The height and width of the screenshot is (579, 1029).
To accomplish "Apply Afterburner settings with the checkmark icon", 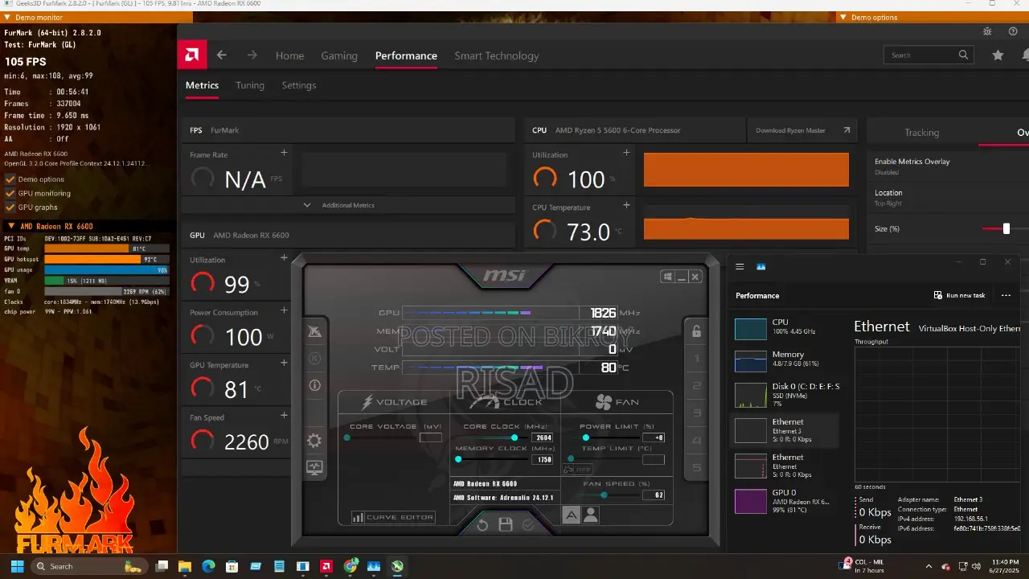I will (x=528, y=525).
